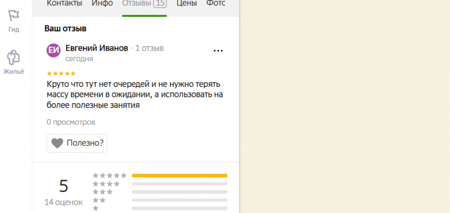Click the overall rating number 5
This screenshot has width=450, height=213.
pyautogui.click(x=63, y=186)
